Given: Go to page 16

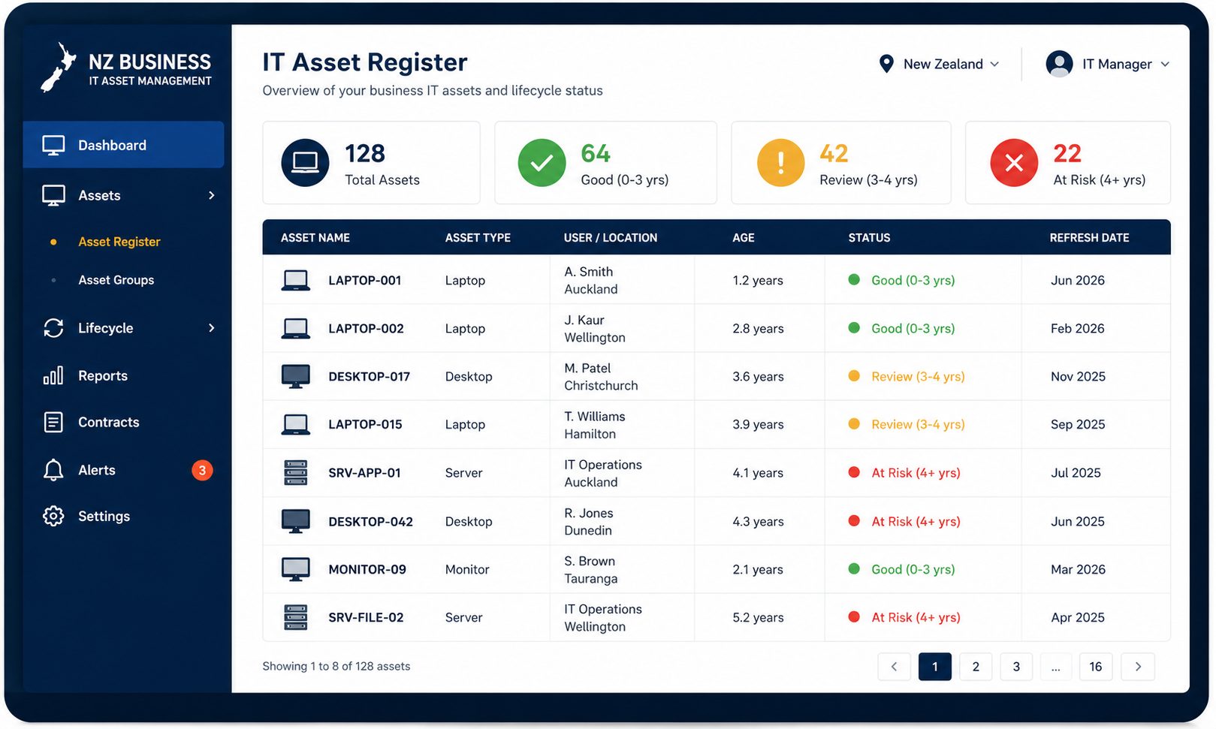Looking at the screenshot, I should point(1096,667).
